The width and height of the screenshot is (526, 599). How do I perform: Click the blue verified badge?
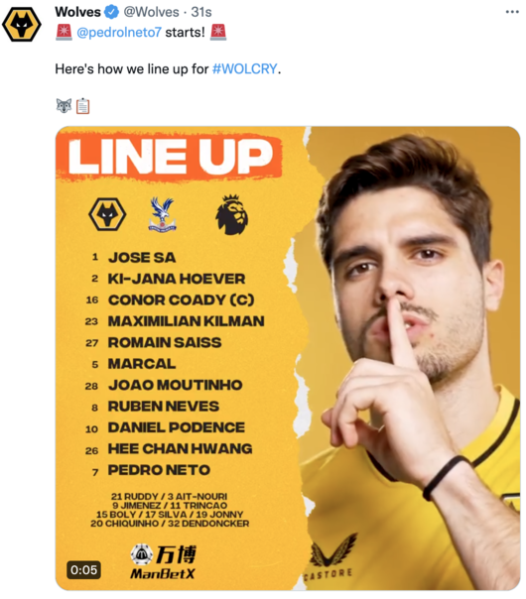(x=111, y=12)
